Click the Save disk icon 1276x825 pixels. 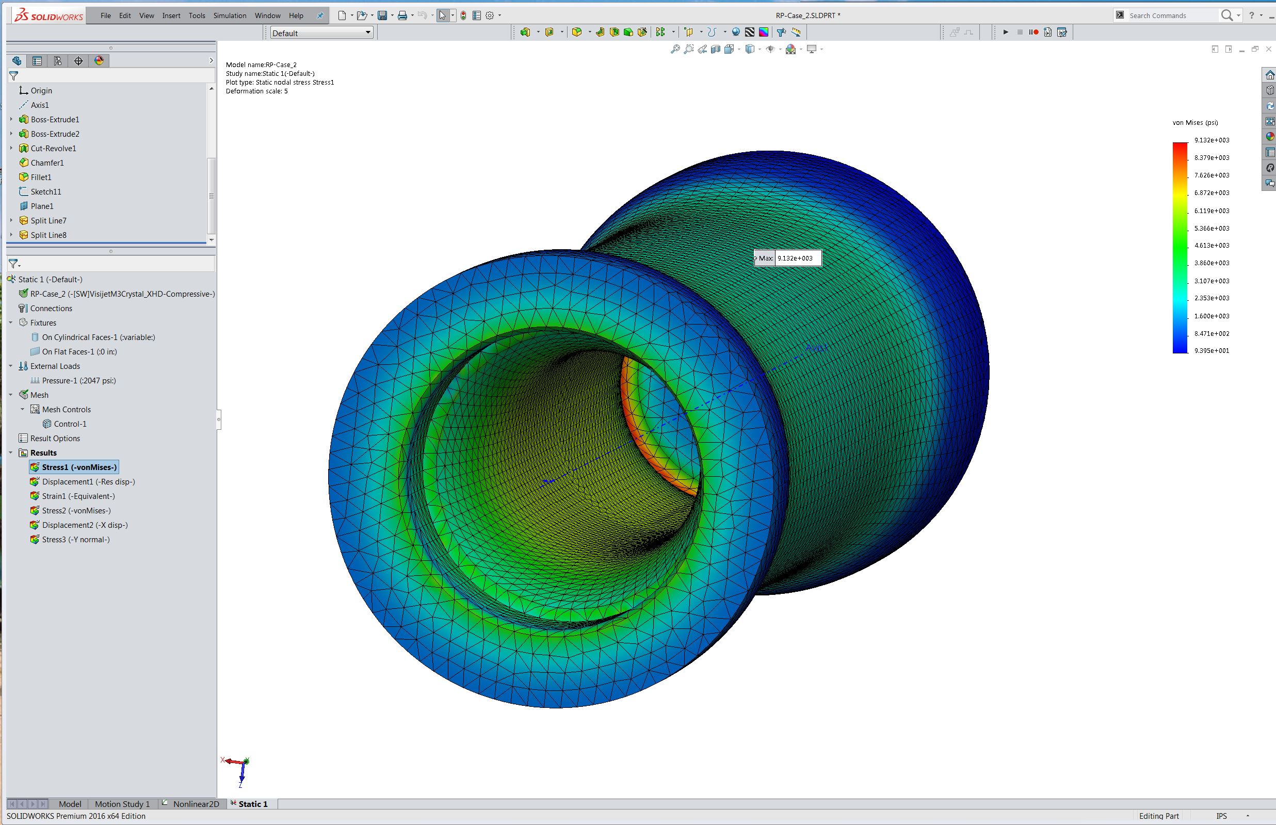382,15
